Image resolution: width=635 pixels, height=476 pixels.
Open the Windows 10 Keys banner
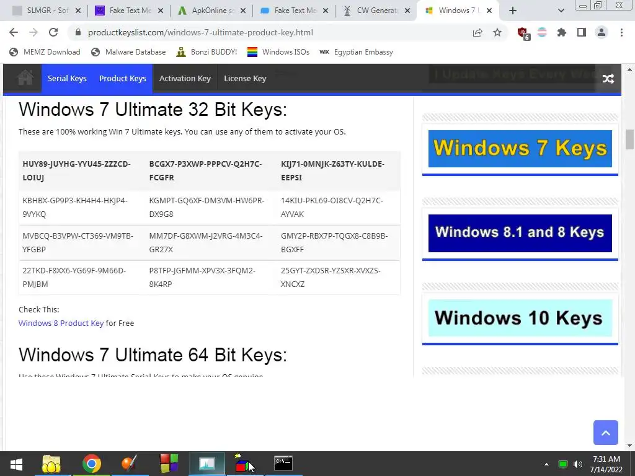(520, 318)
